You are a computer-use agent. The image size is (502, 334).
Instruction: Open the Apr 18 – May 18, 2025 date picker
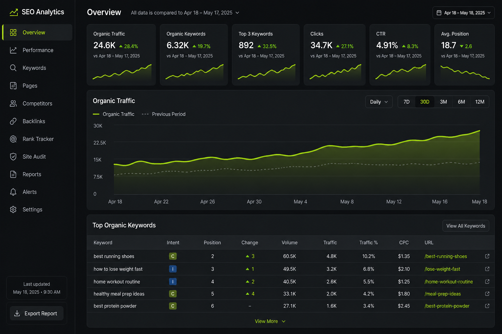pos(463,13)
